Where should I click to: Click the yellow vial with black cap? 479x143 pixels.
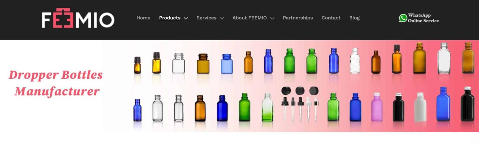[x=156, y=63]
